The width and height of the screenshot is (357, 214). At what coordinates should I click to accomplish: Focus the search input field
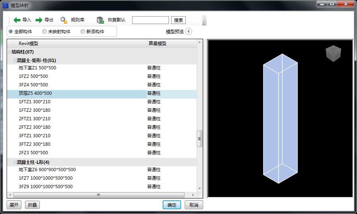151,20
